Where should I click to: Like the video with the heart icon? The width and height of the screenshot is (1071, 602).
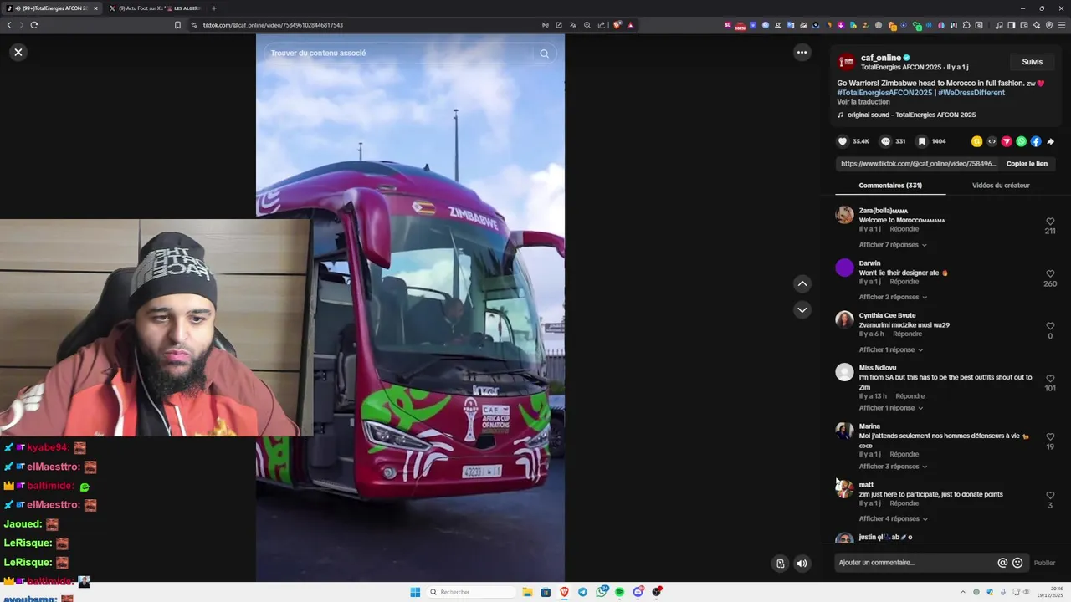843,141
